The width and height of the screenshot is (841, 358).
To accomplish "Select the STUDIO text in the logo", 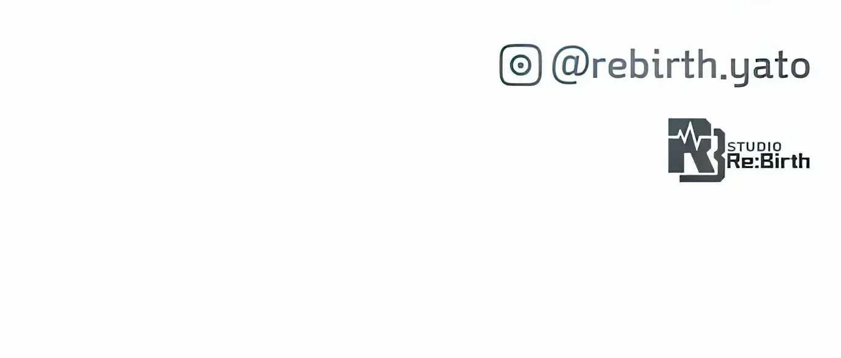I will [x=756, y=147].
